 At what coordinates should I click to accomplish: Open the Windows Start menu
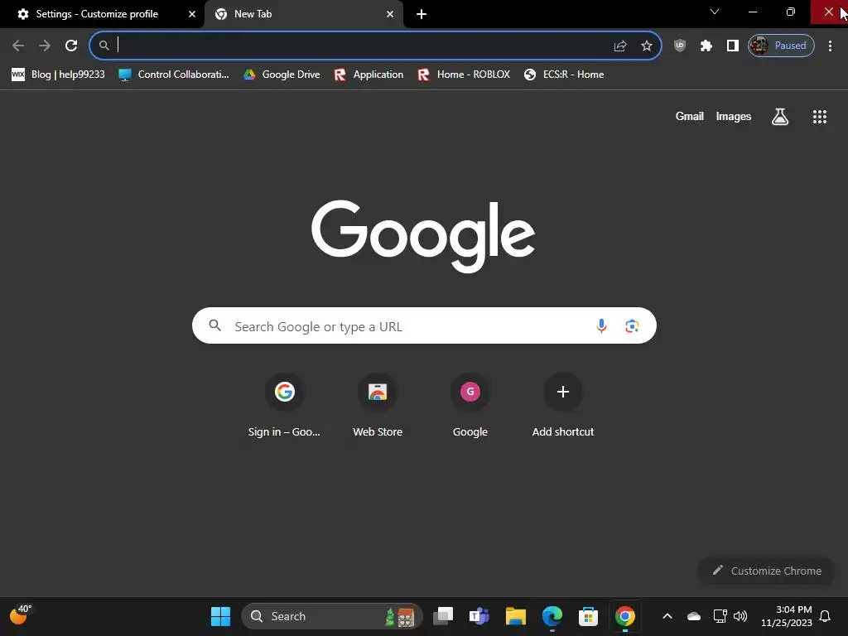click(x=220, y=616)
